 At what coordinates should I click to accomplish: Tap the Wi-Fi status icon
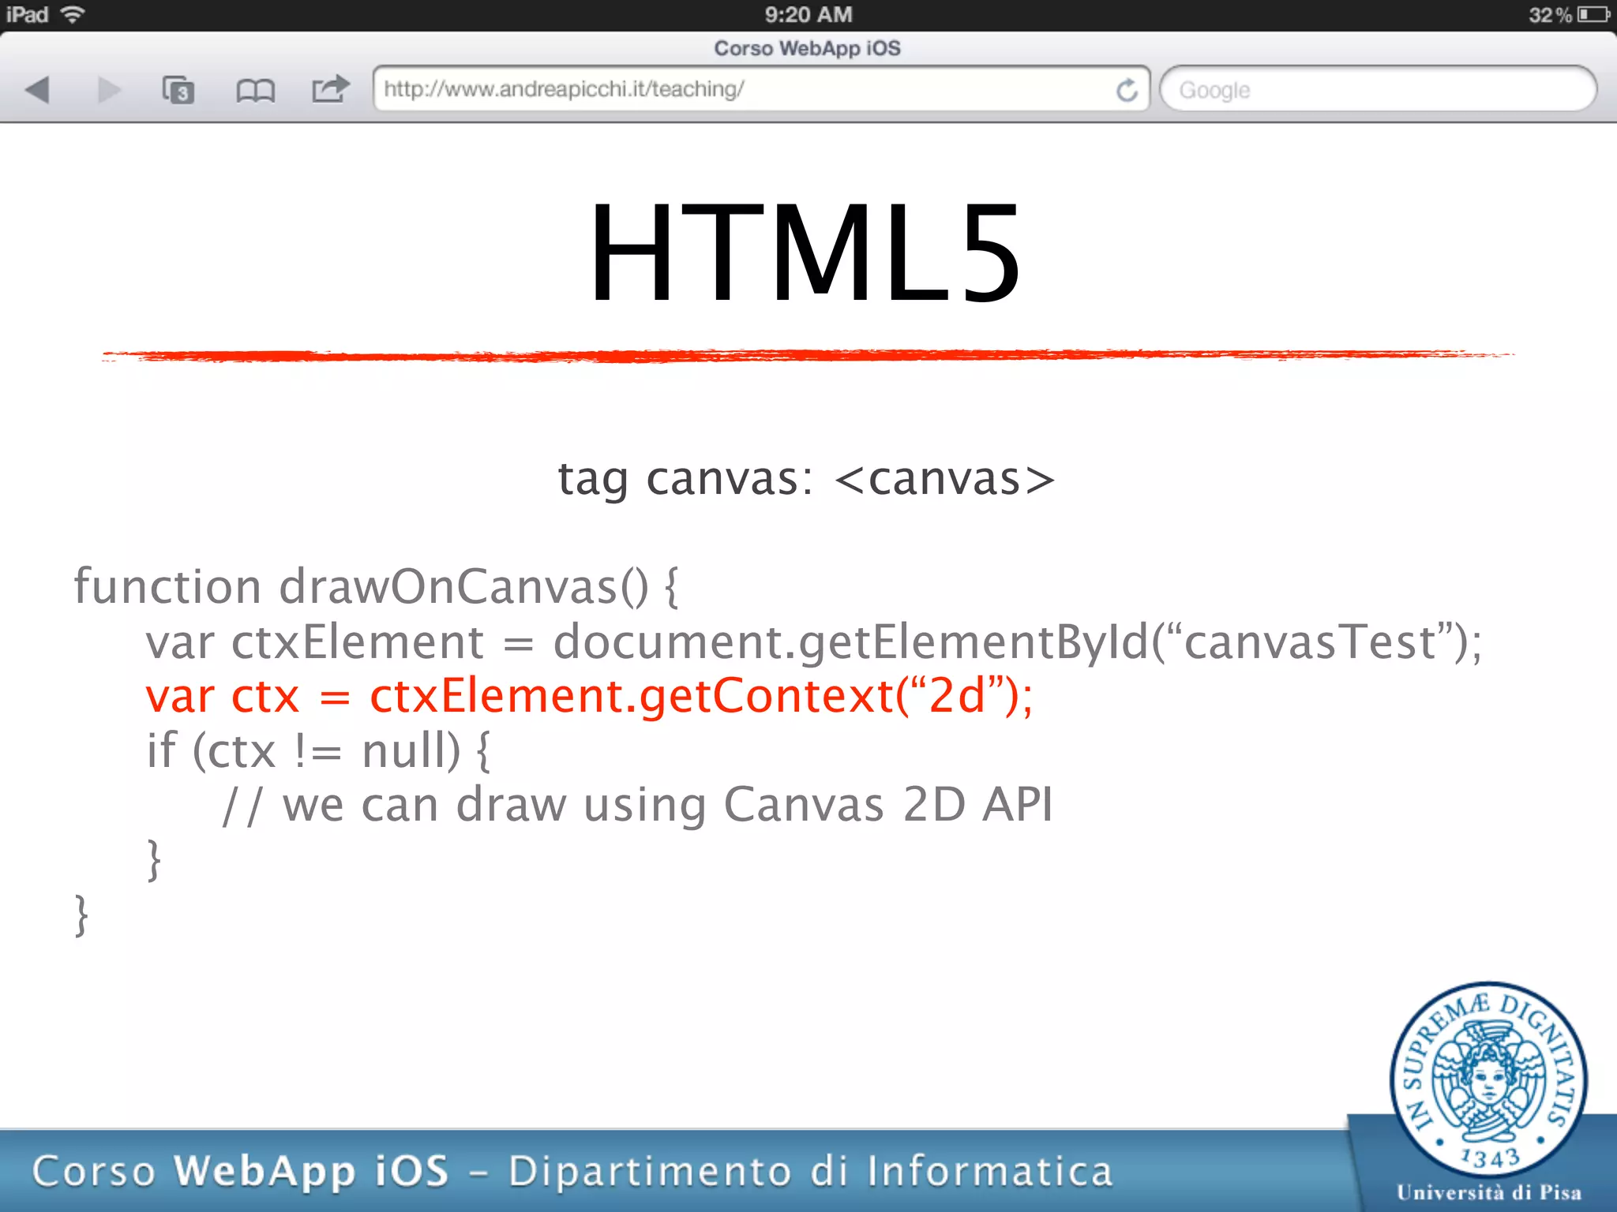click(x=73, y=14)
